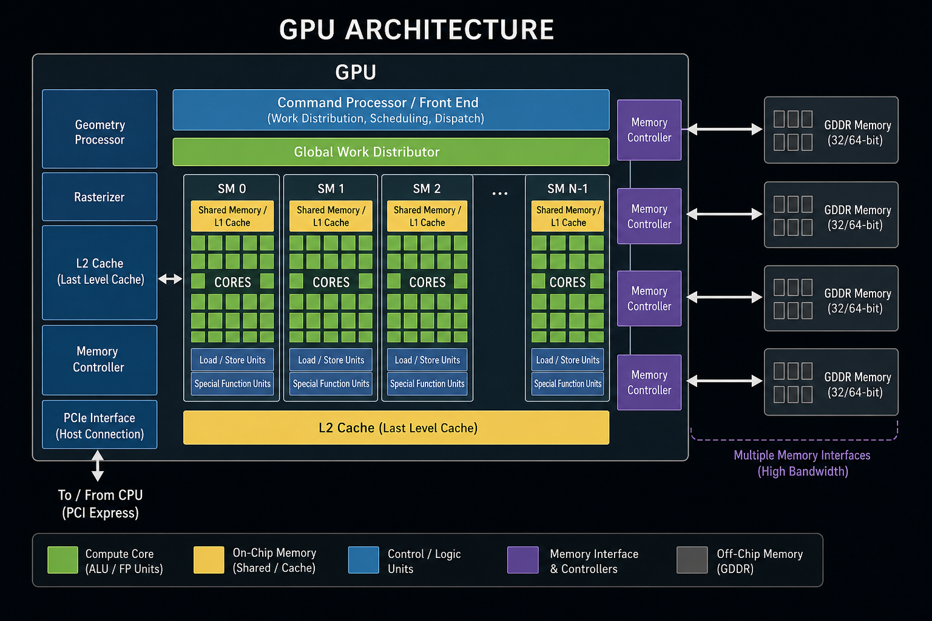Click Load / Store Units in SM 0
Viewport: 932px width, 621px height.
tap(232, 360)
